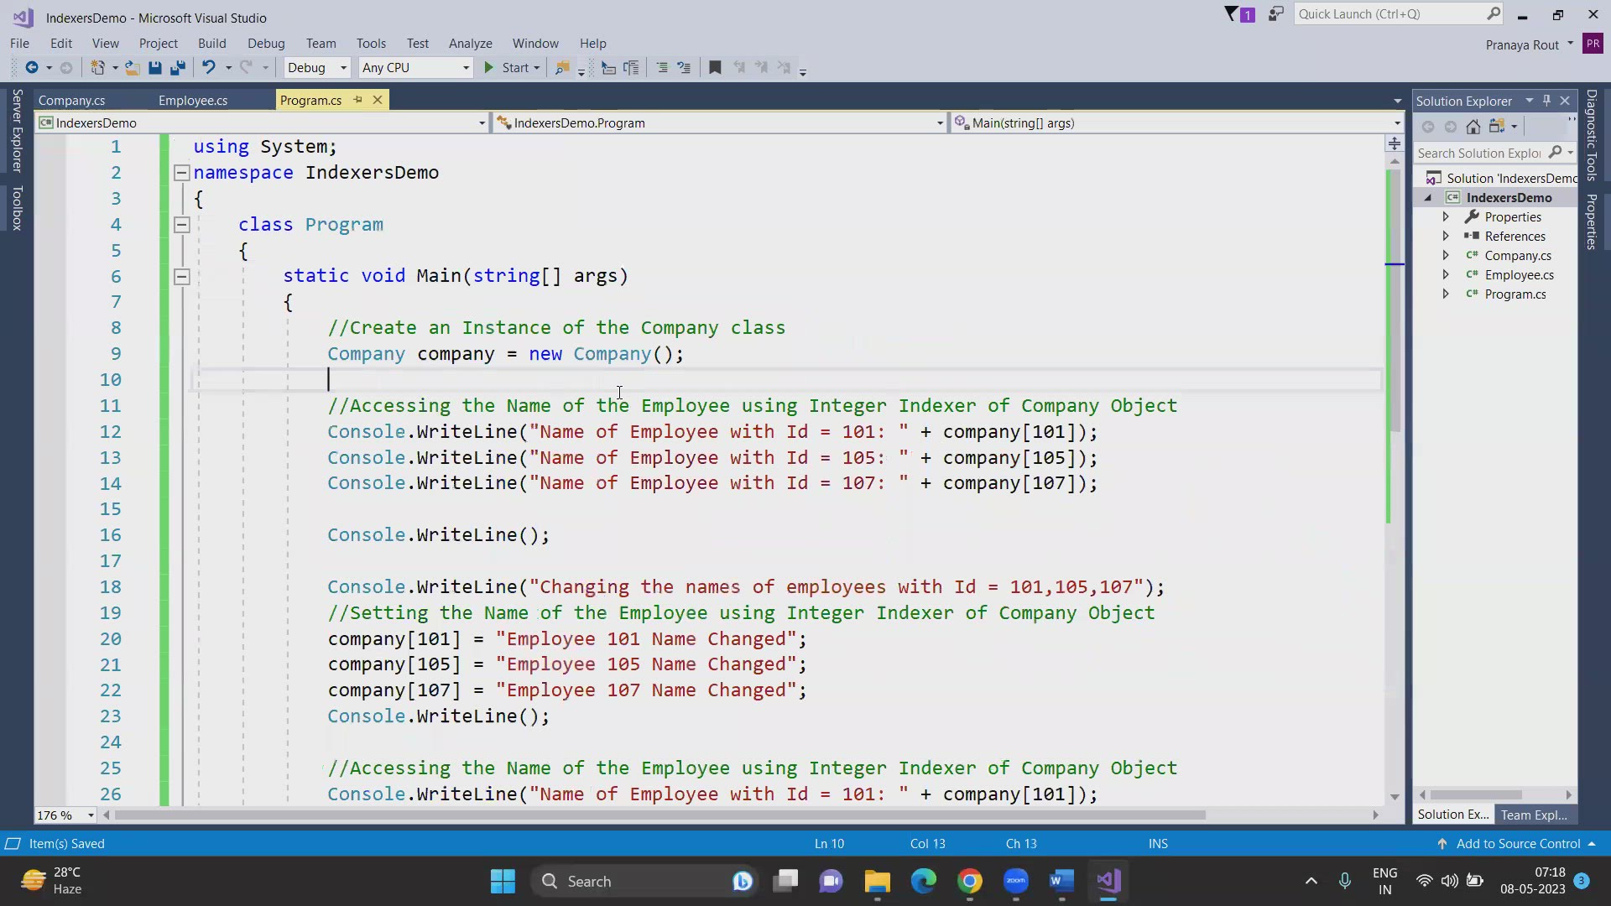Click the Quick Launch search box

click(x=1400, y=14)
